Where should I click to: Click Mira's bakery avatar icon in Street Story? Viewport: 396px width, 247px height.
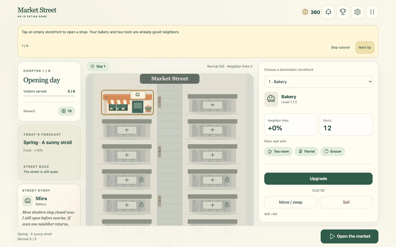click(28, 201)
